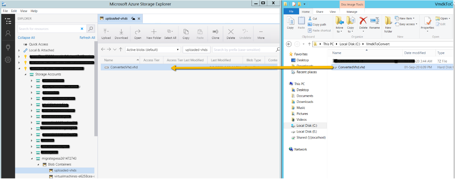Select ConvertedVhd.vhd blob in Storage Explorer
This screenshot has width=455, height=179.
click(x=124, y=67)
